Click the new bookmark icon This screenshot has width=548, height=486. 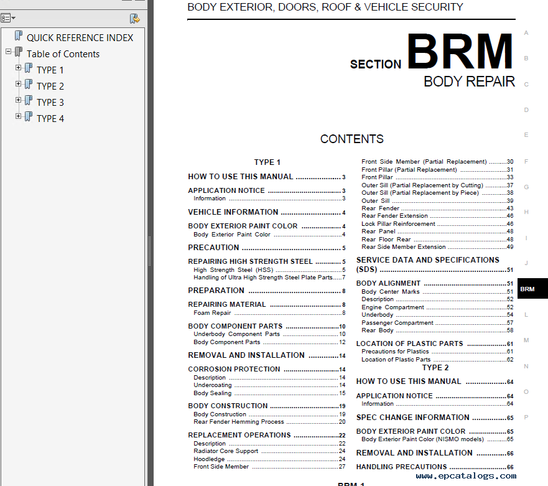134,19
